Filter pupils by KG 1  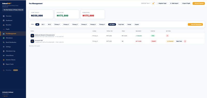(x=43, y=24)
